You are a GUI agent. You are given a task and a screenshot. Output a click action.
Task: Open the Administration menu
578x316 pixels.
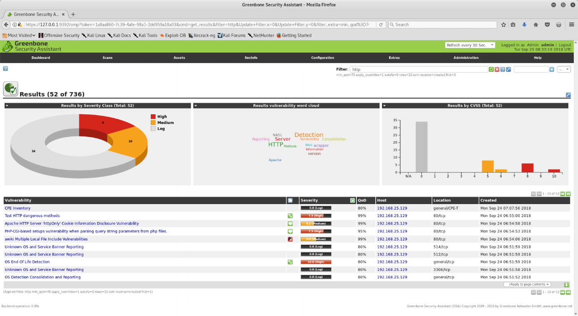(x=466, y=58)
